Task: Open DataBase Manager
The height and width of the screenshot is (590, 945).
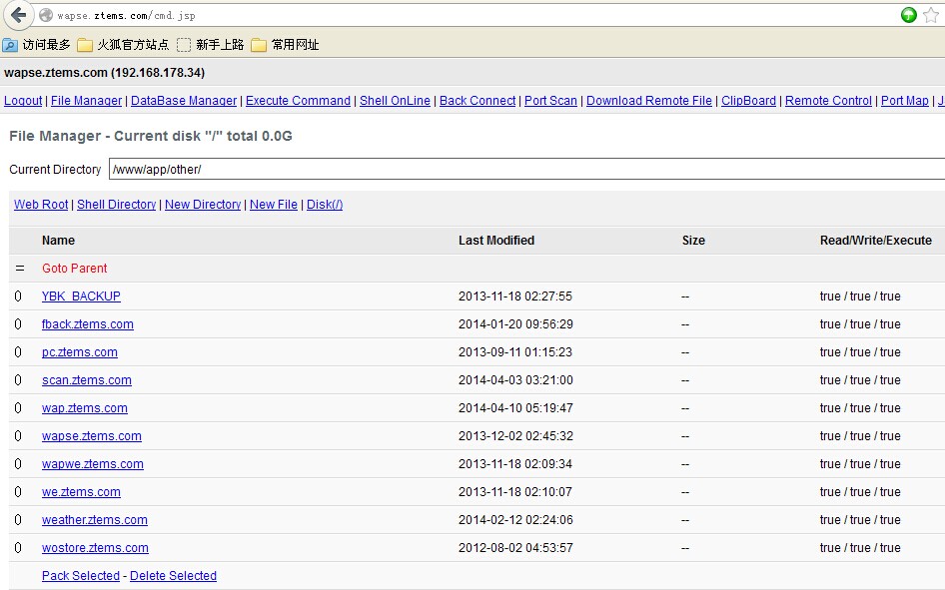Action: [184, 101]
